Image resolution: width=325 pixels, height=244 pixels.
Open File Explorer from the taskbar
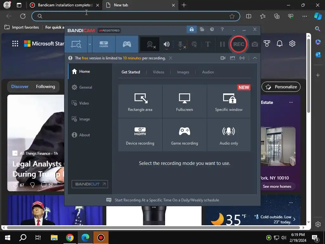(54, 238)
